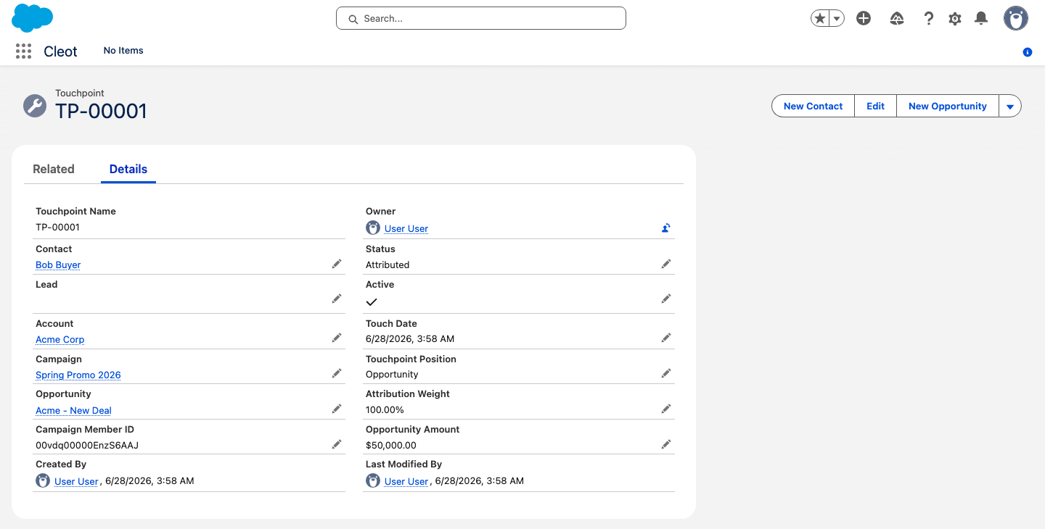Click the Salesforce cloud logo
This screenshot has width=1045, height=529.
point(33,17)
